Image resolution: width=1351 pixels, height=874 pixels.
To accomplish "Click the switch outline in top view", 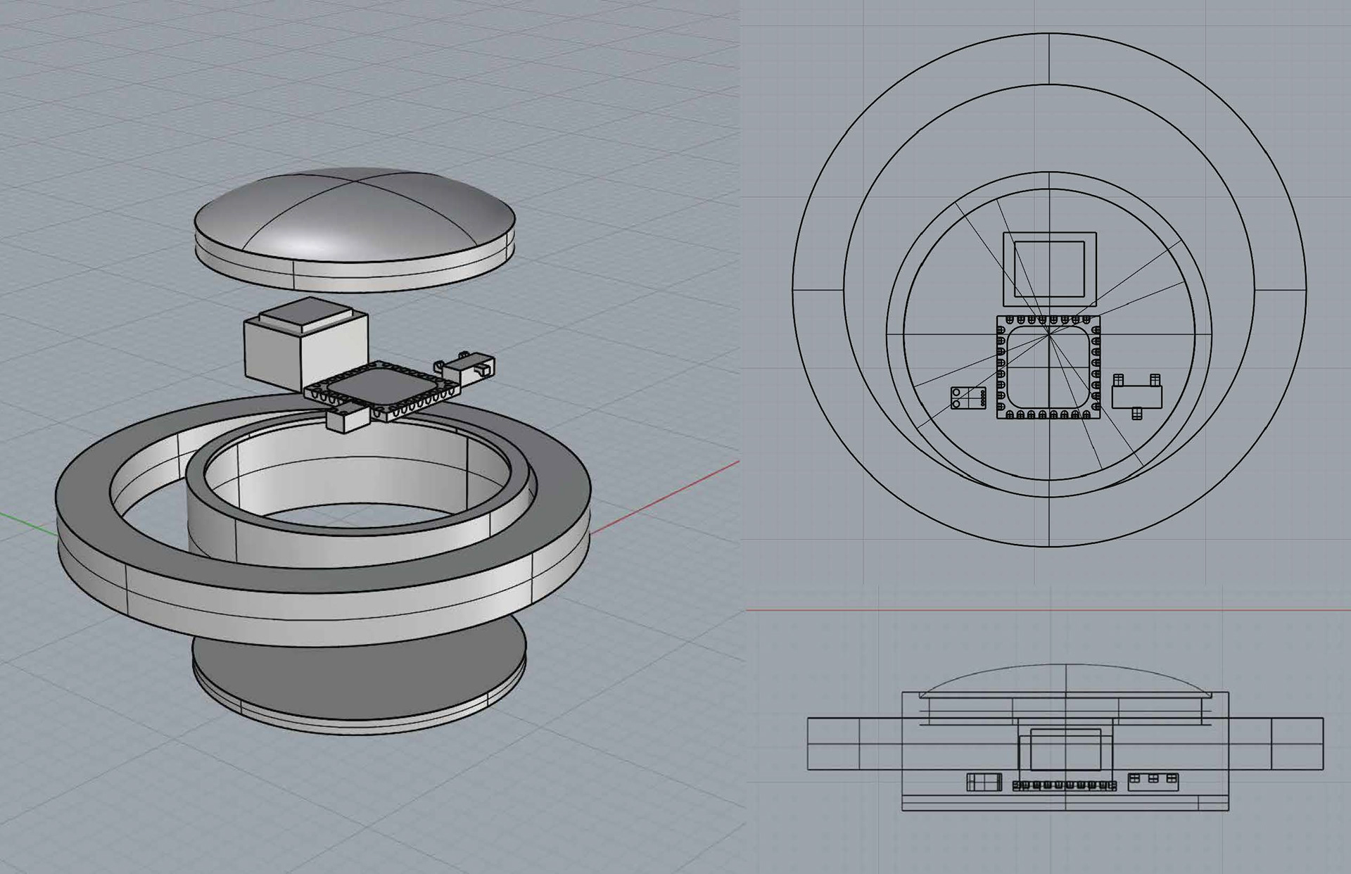I will (1136, 396).
